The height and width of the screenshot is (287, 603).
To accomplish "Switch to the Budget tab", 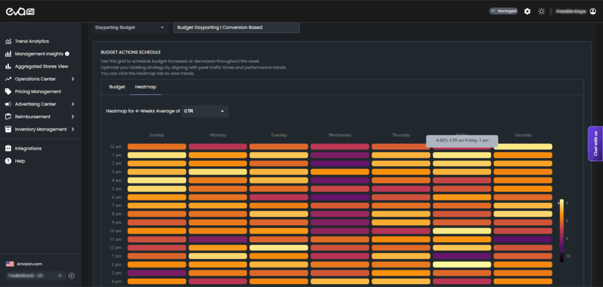I will point(117,86).
